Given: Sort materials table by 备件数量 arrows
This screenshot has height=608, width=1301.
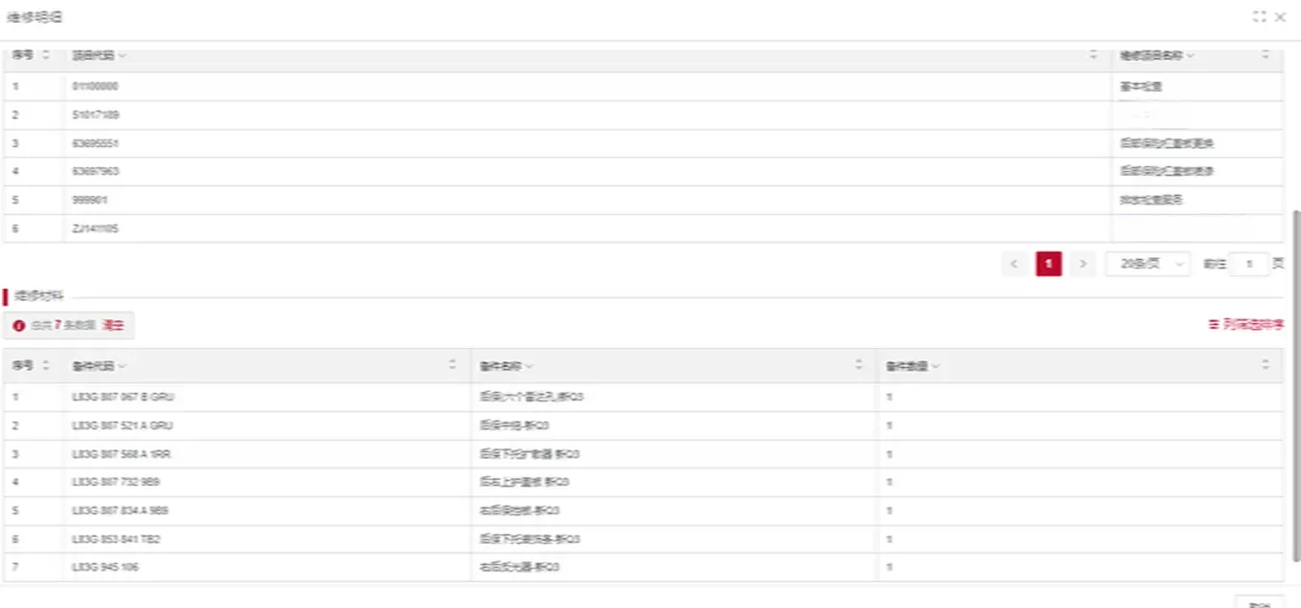Looking at the screenshot, I should tap(1265, 365).
